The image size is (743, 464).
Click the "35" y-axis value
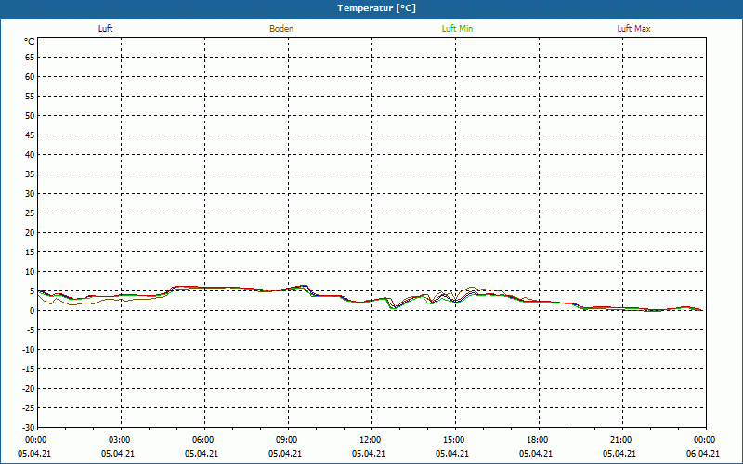click(30, 174)
